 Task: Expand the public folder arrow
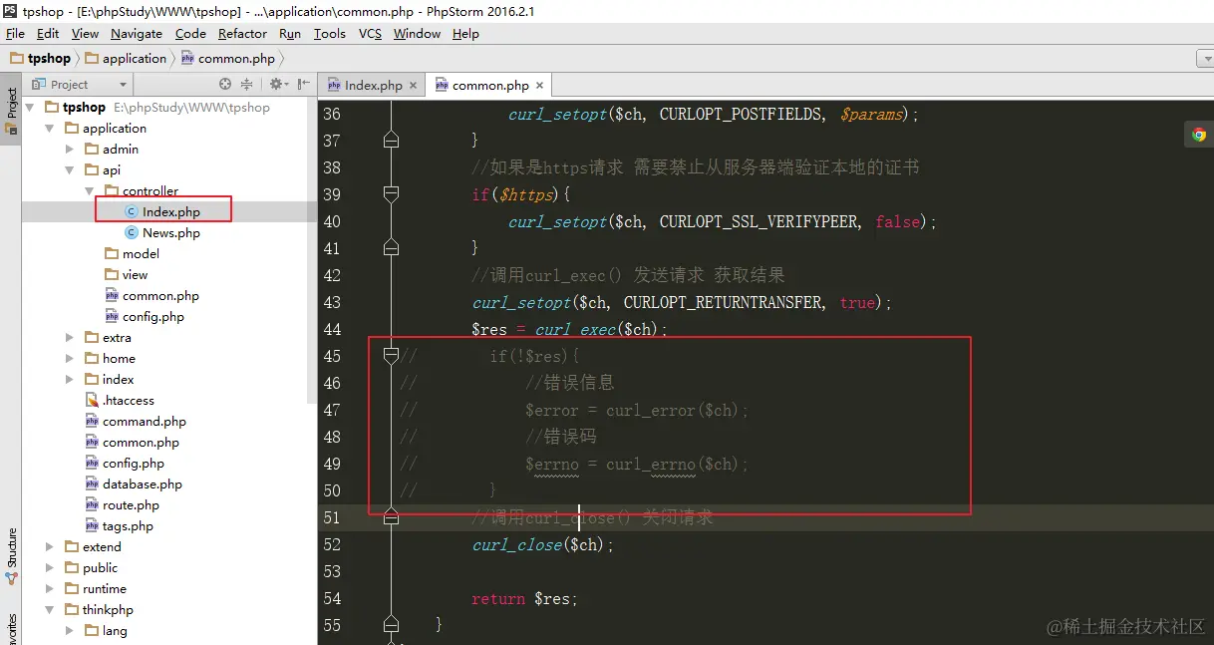(x=50, y=568)
